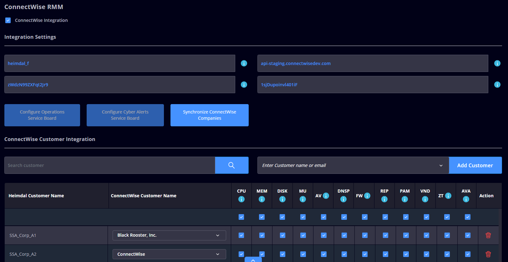Open DNSP column info icon
Image resolution: width=508 pixels, height=262 pixels.
(x=343, y=199)
